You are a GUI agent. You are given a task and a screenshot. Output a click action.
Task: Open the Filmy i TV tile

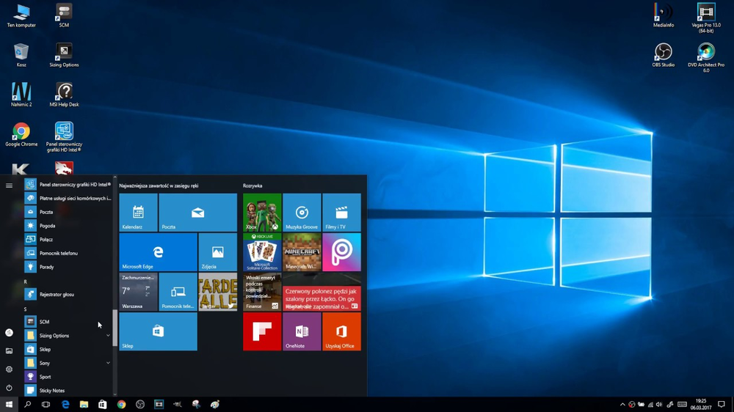[342, 213]
